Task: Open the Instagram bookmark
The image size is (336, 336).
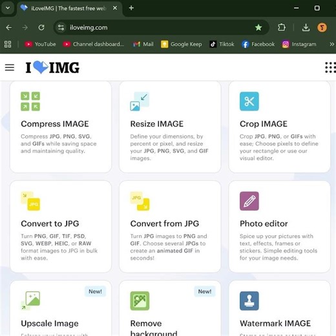Action: [x=299, y=44]
